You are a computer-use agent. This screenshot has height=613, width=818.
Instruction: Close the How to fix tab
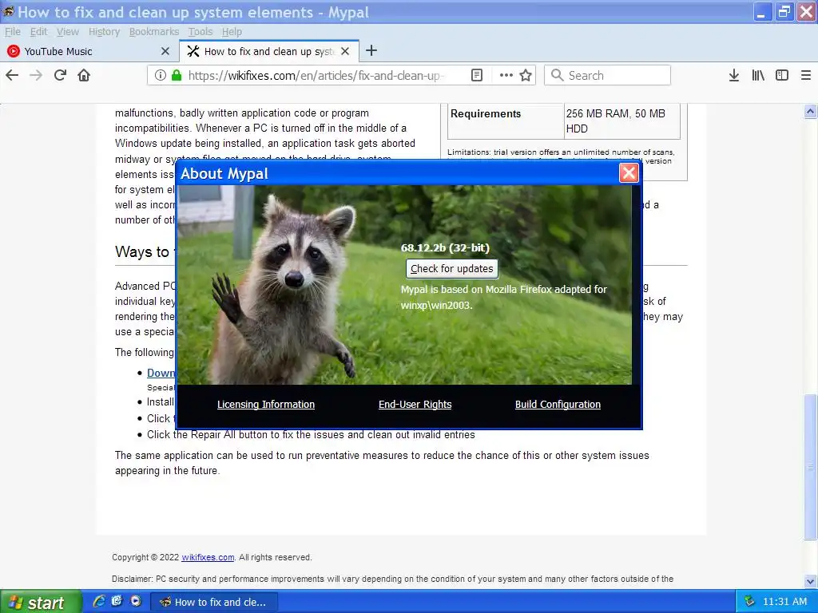tap(345, 51)
